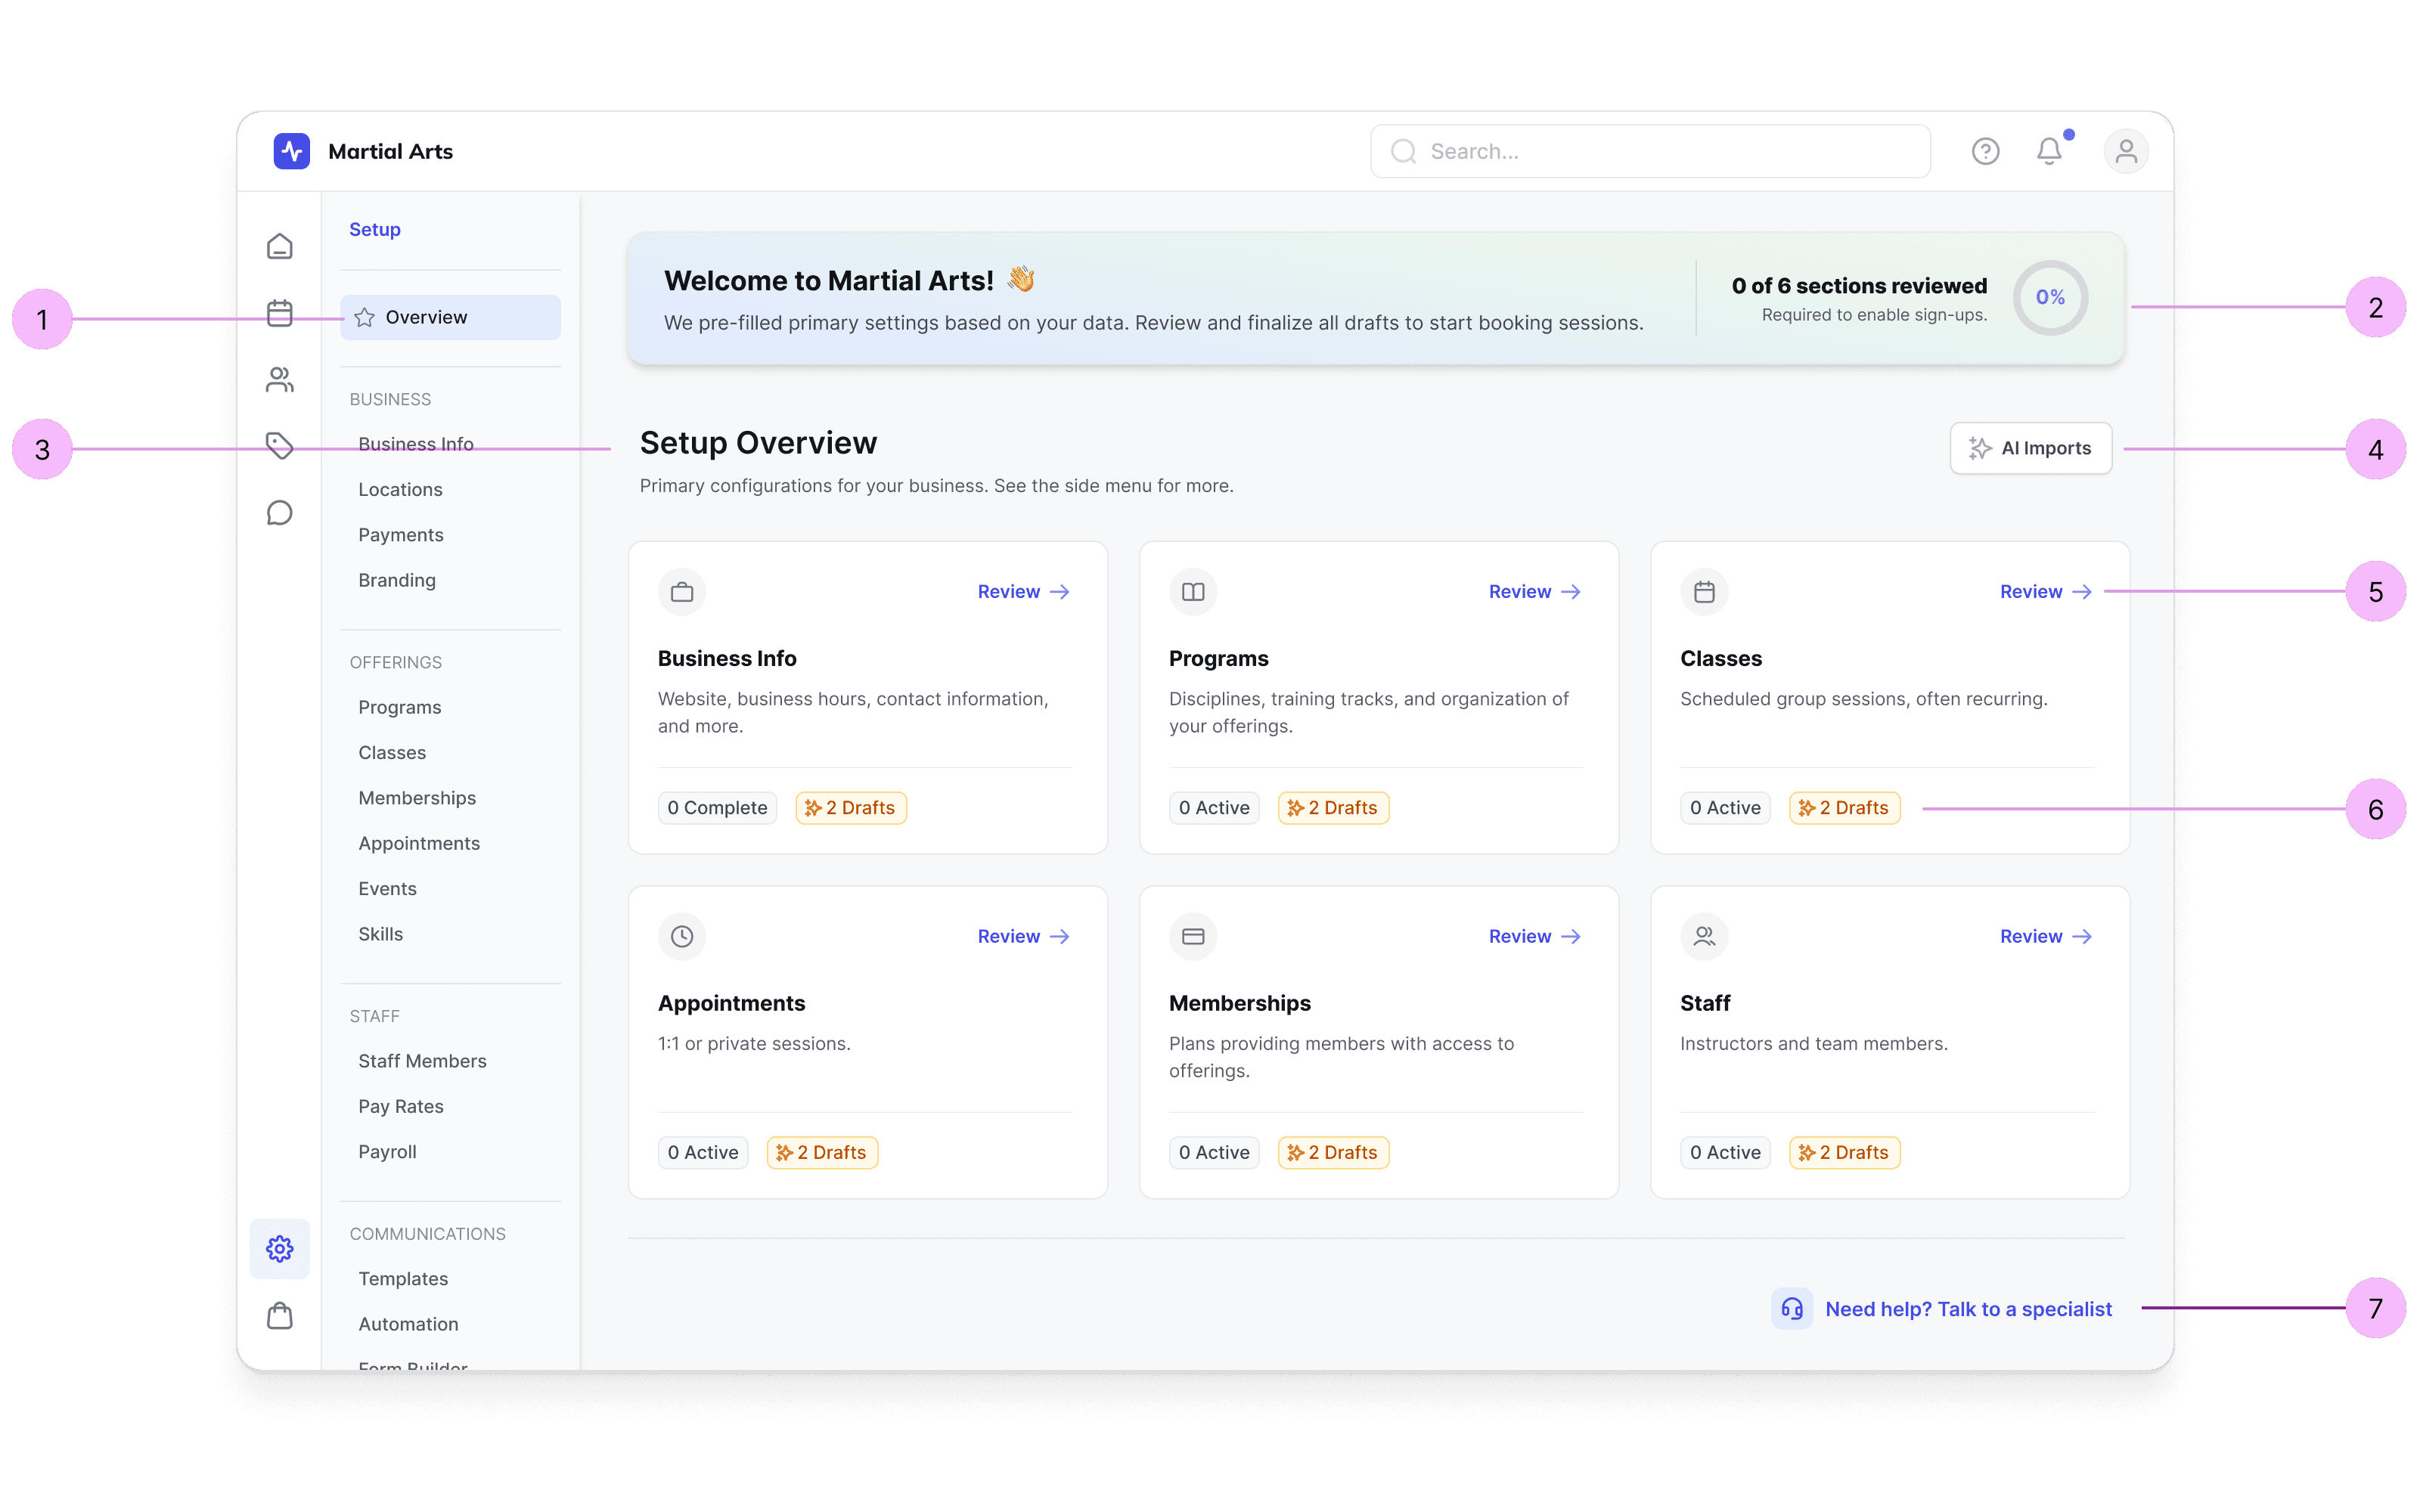Click the calendar icon on Classes card

coord(1704,592)
